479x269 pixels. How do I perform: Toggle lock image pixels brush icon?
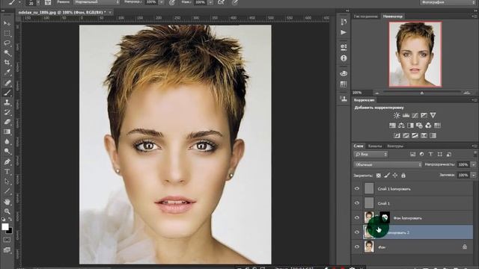(387, 176)
